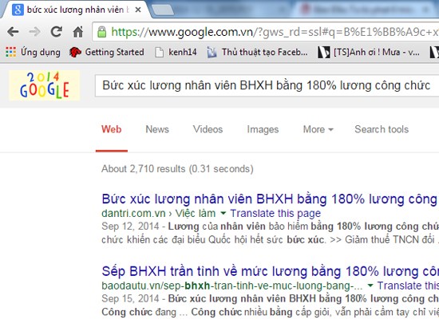Click the baodautu.vn green URL text
The width and height of the screenshot is (439, 331).
(232, 286)
